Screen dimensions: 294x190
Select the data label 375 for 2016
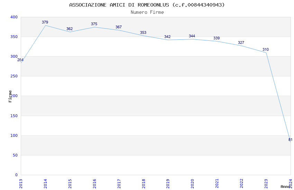click(94, 24)
